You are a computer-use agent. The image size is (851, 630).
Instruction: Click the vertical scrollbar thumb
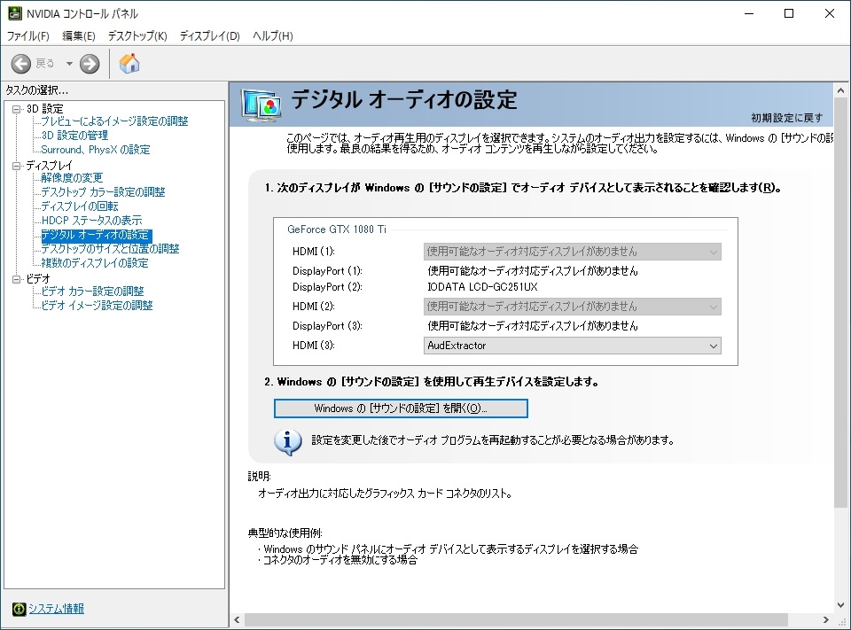coord(840,303)
